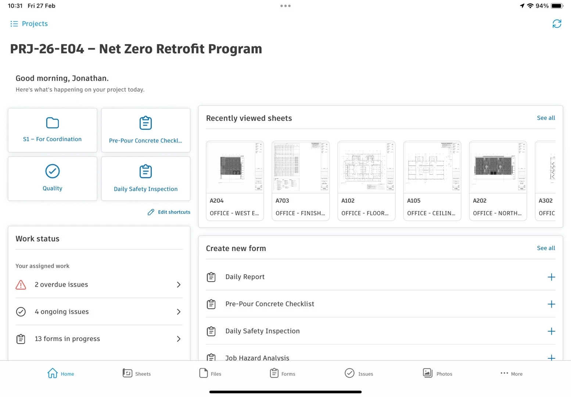The image size is (571, 397).
Task: Open S1 – For Coordination folder shortcut
Action: [x=53, y=130]
